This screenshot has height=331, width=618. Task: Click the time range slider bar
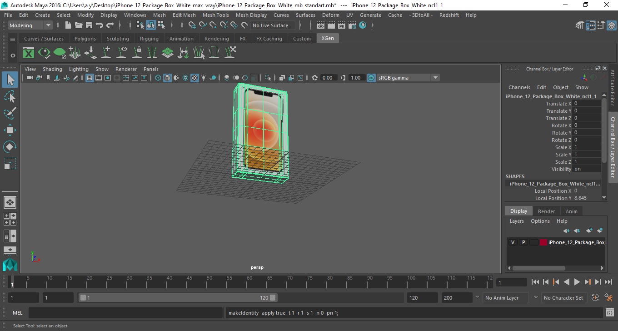(178, 298)
